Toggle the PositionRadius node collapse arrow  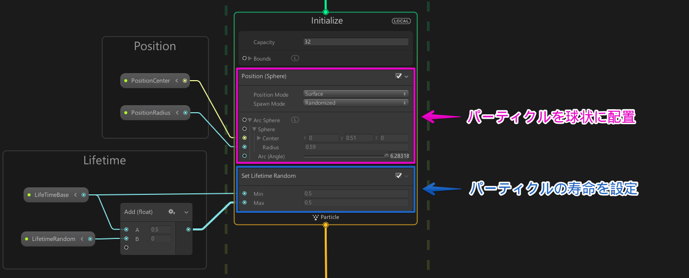(x=177, y=113)
